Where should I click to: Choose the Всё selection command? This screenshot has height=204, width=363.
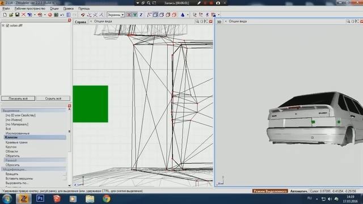pos(8,129)
